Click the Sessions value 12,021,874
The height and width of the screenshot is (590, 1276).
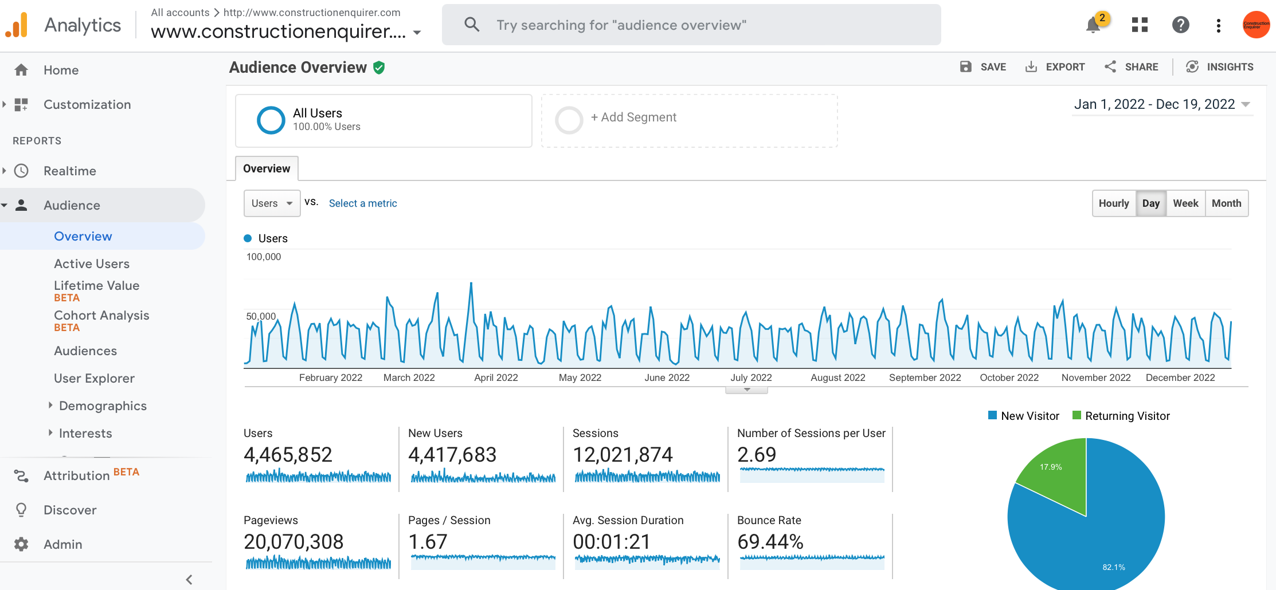(x=623, y=455)
